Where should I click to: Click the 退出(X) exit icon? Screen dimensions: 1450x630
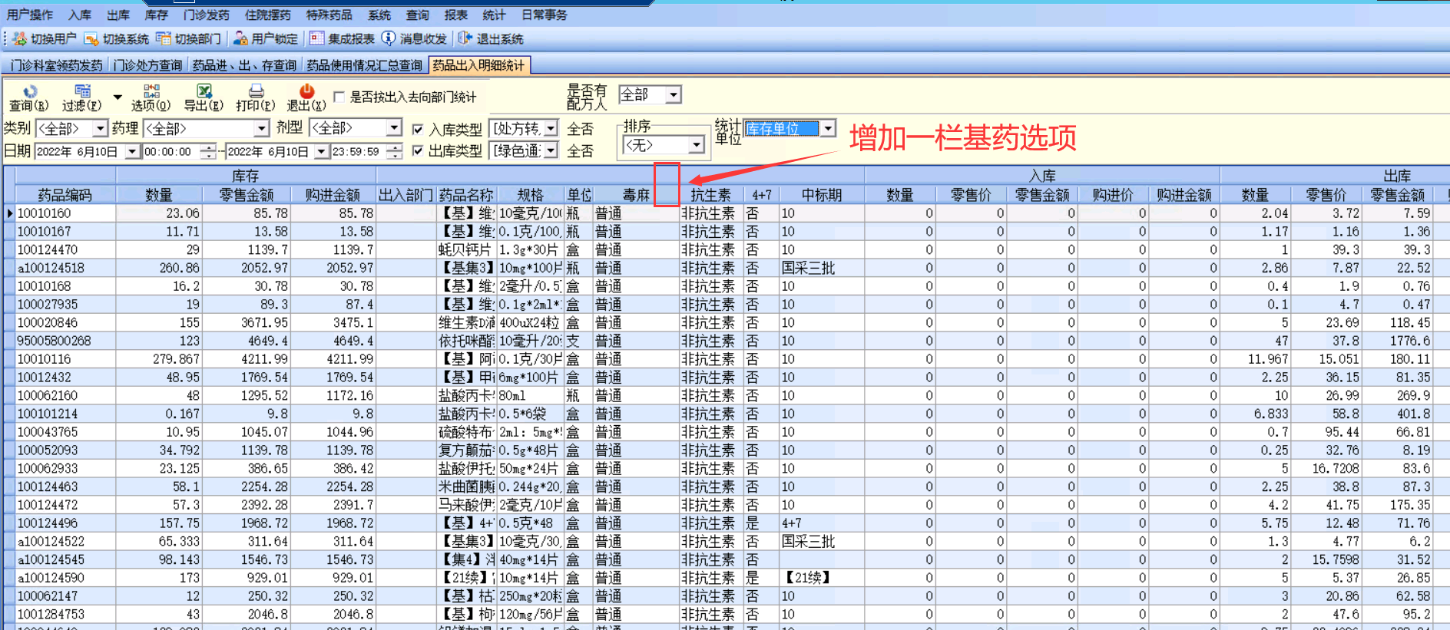pyautogui.click(x=306, y=91)
